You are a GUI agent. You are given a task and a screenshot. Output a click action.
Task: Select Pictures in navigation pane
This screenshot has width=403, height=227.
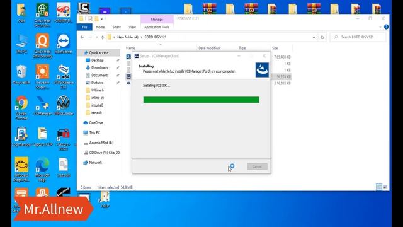(x=97, y=83)
